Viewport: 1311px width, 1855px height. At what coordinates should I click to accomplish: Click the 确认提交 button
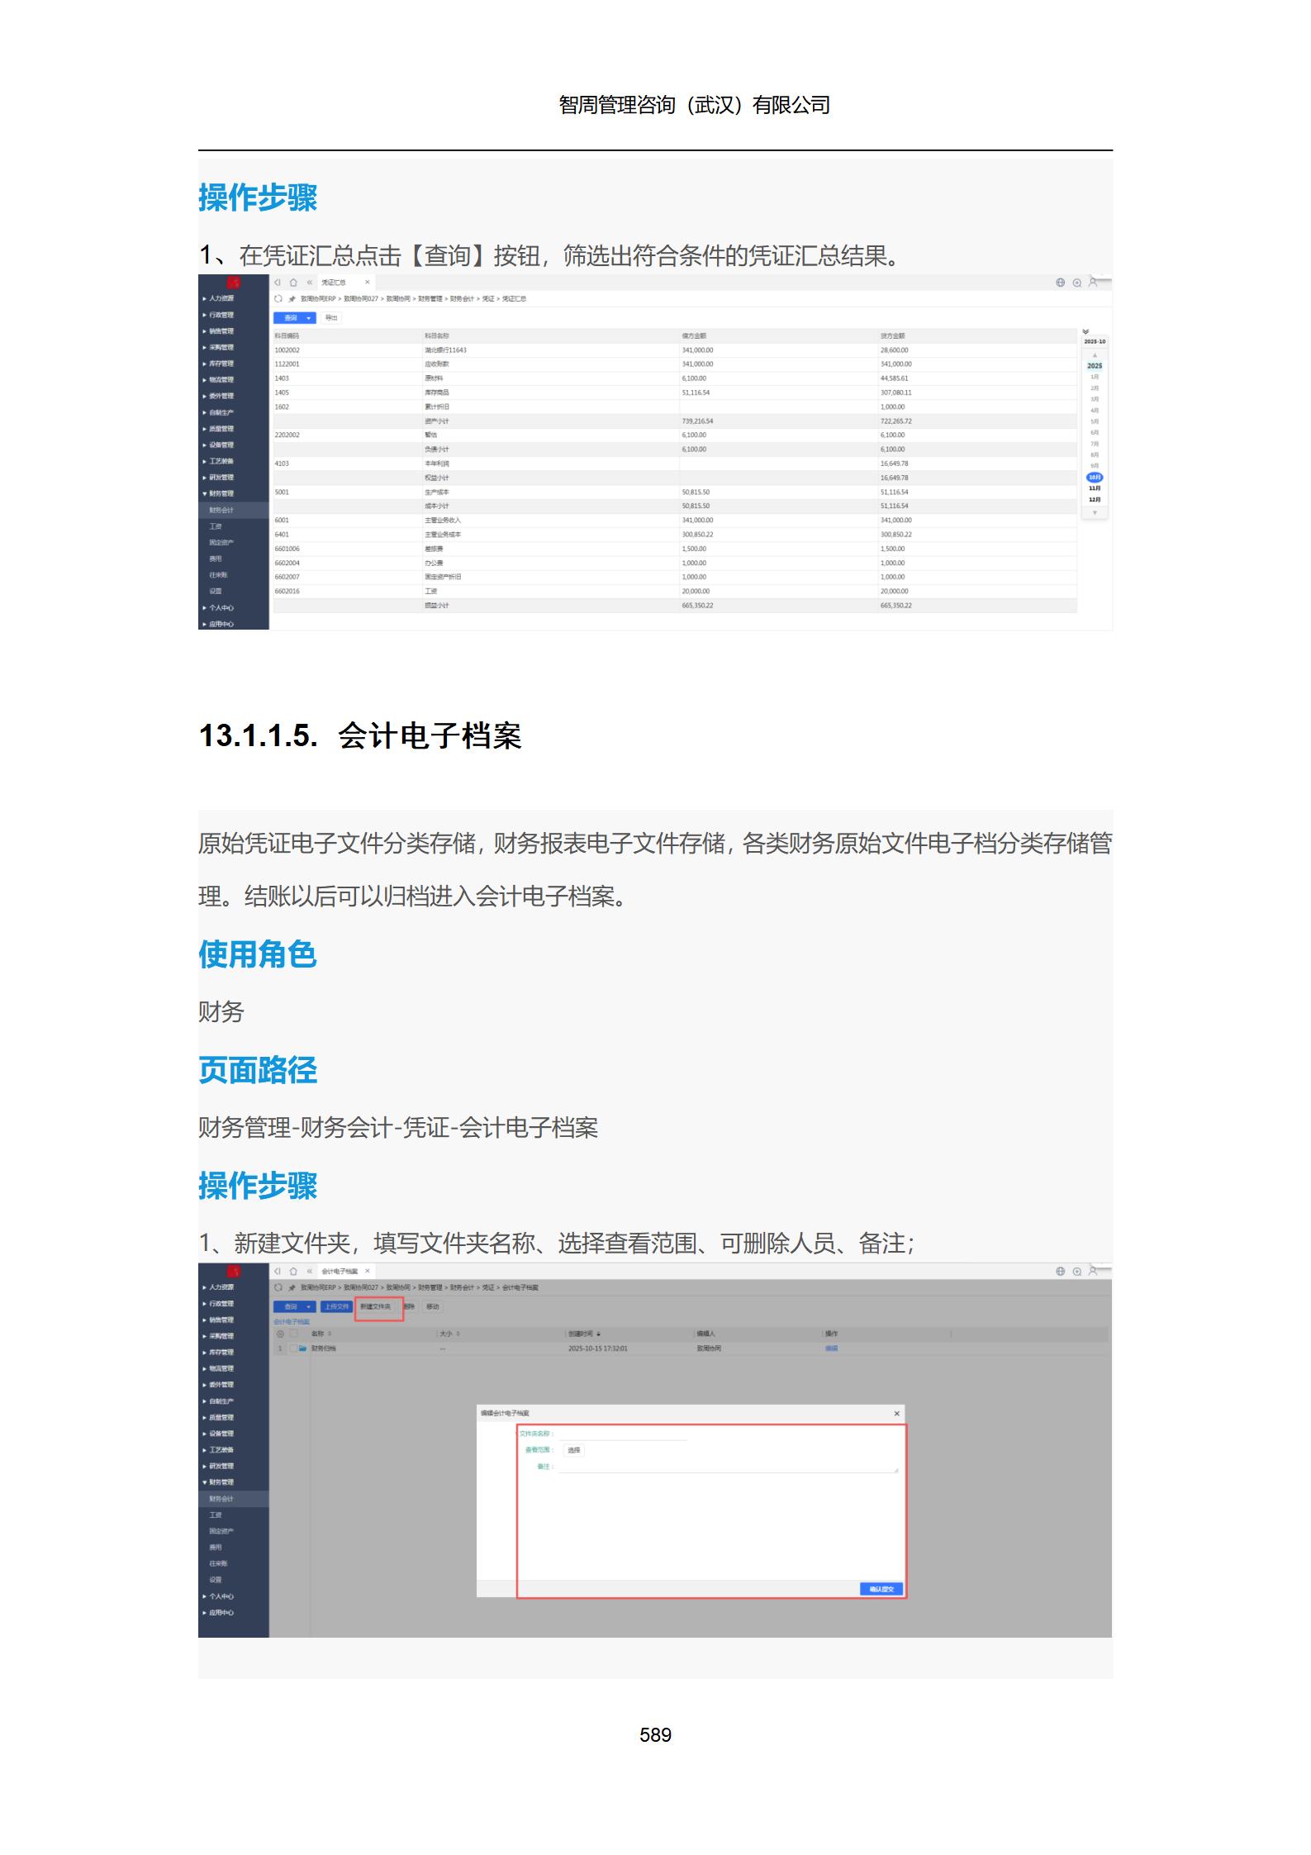pyautogui.click(x=881, y=1588)
